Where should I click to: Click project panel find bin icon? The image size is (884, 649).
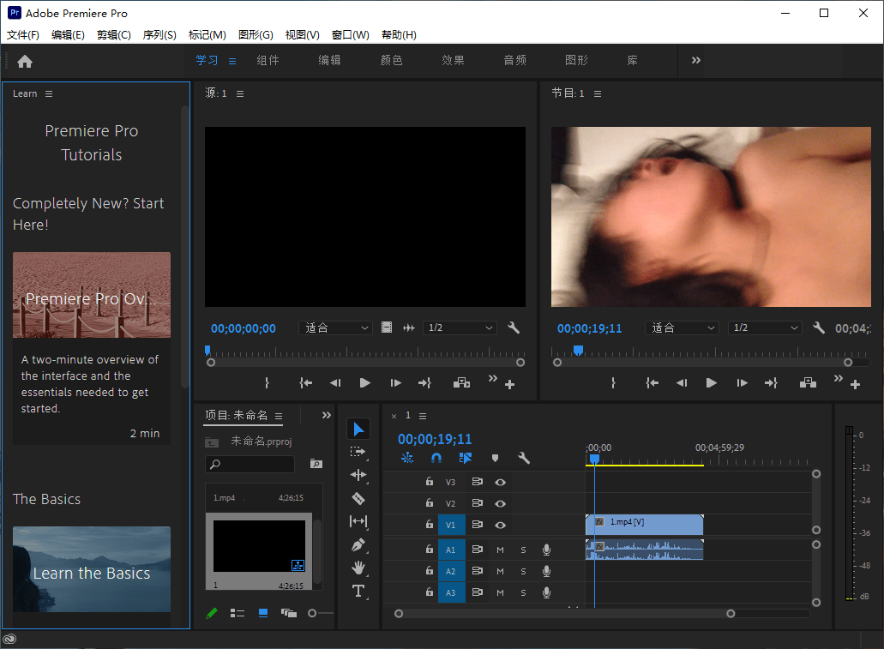(x=316, y=464)
